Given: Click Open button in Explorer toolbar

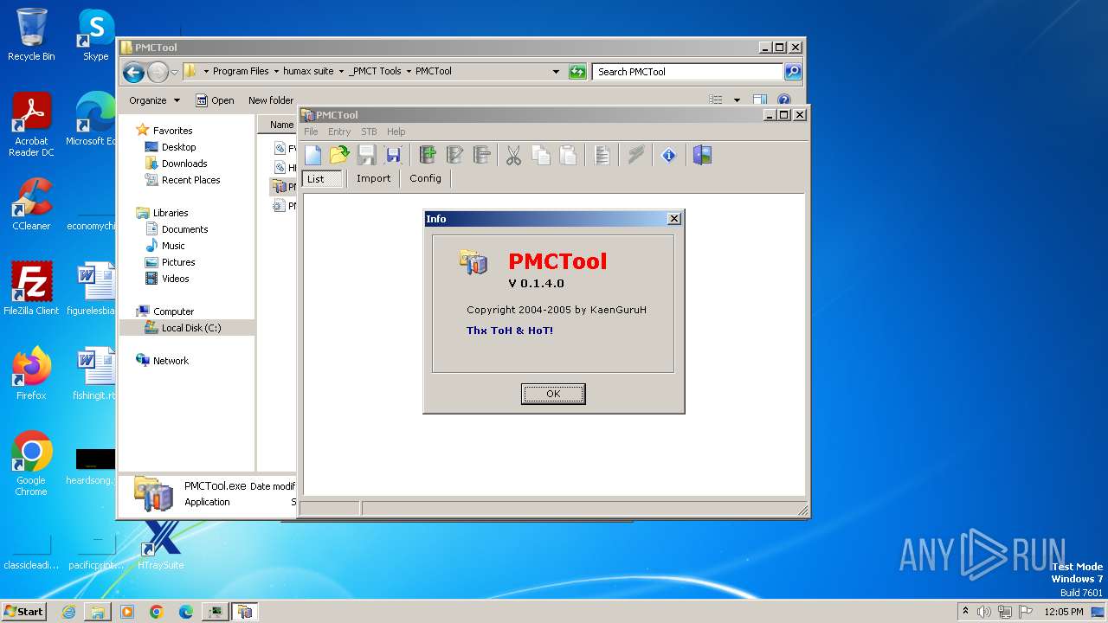Looking at the screenshot, I should pyautogui.click(x=215, y=100).
